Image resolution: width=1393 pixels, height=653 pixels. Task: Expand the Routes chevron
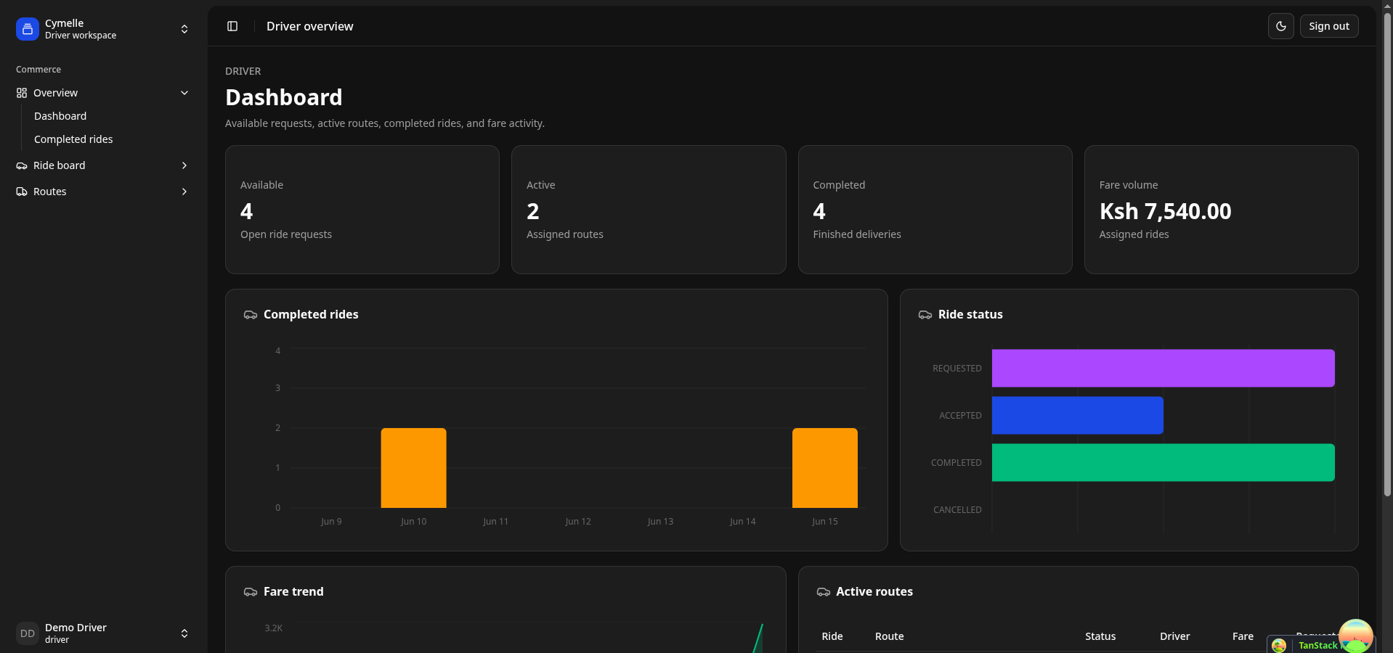pos(184,192)
